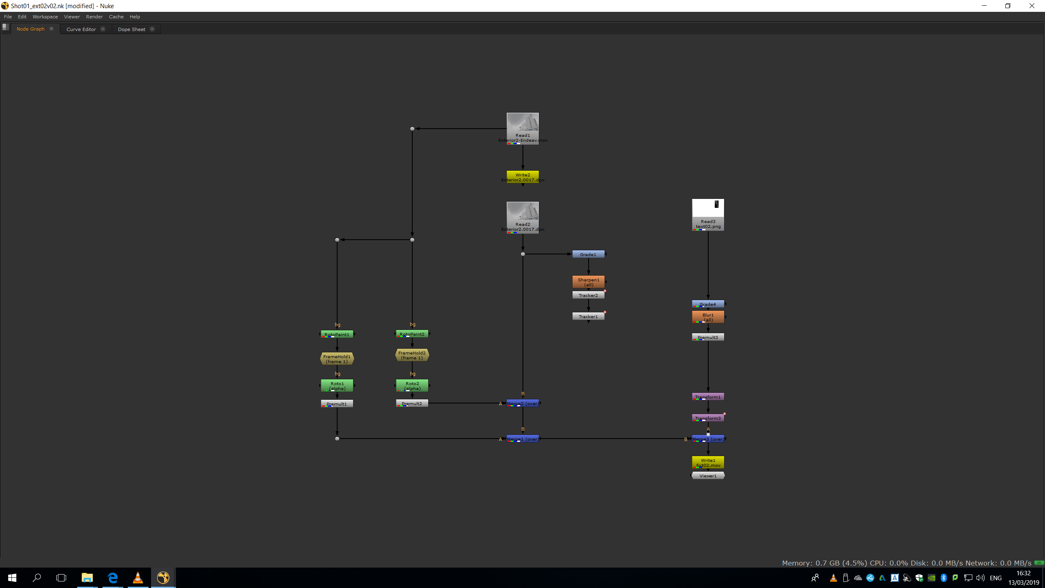Click the Write2 node
The height and width of the screenshot is (588, 1045).
(522, 177)
